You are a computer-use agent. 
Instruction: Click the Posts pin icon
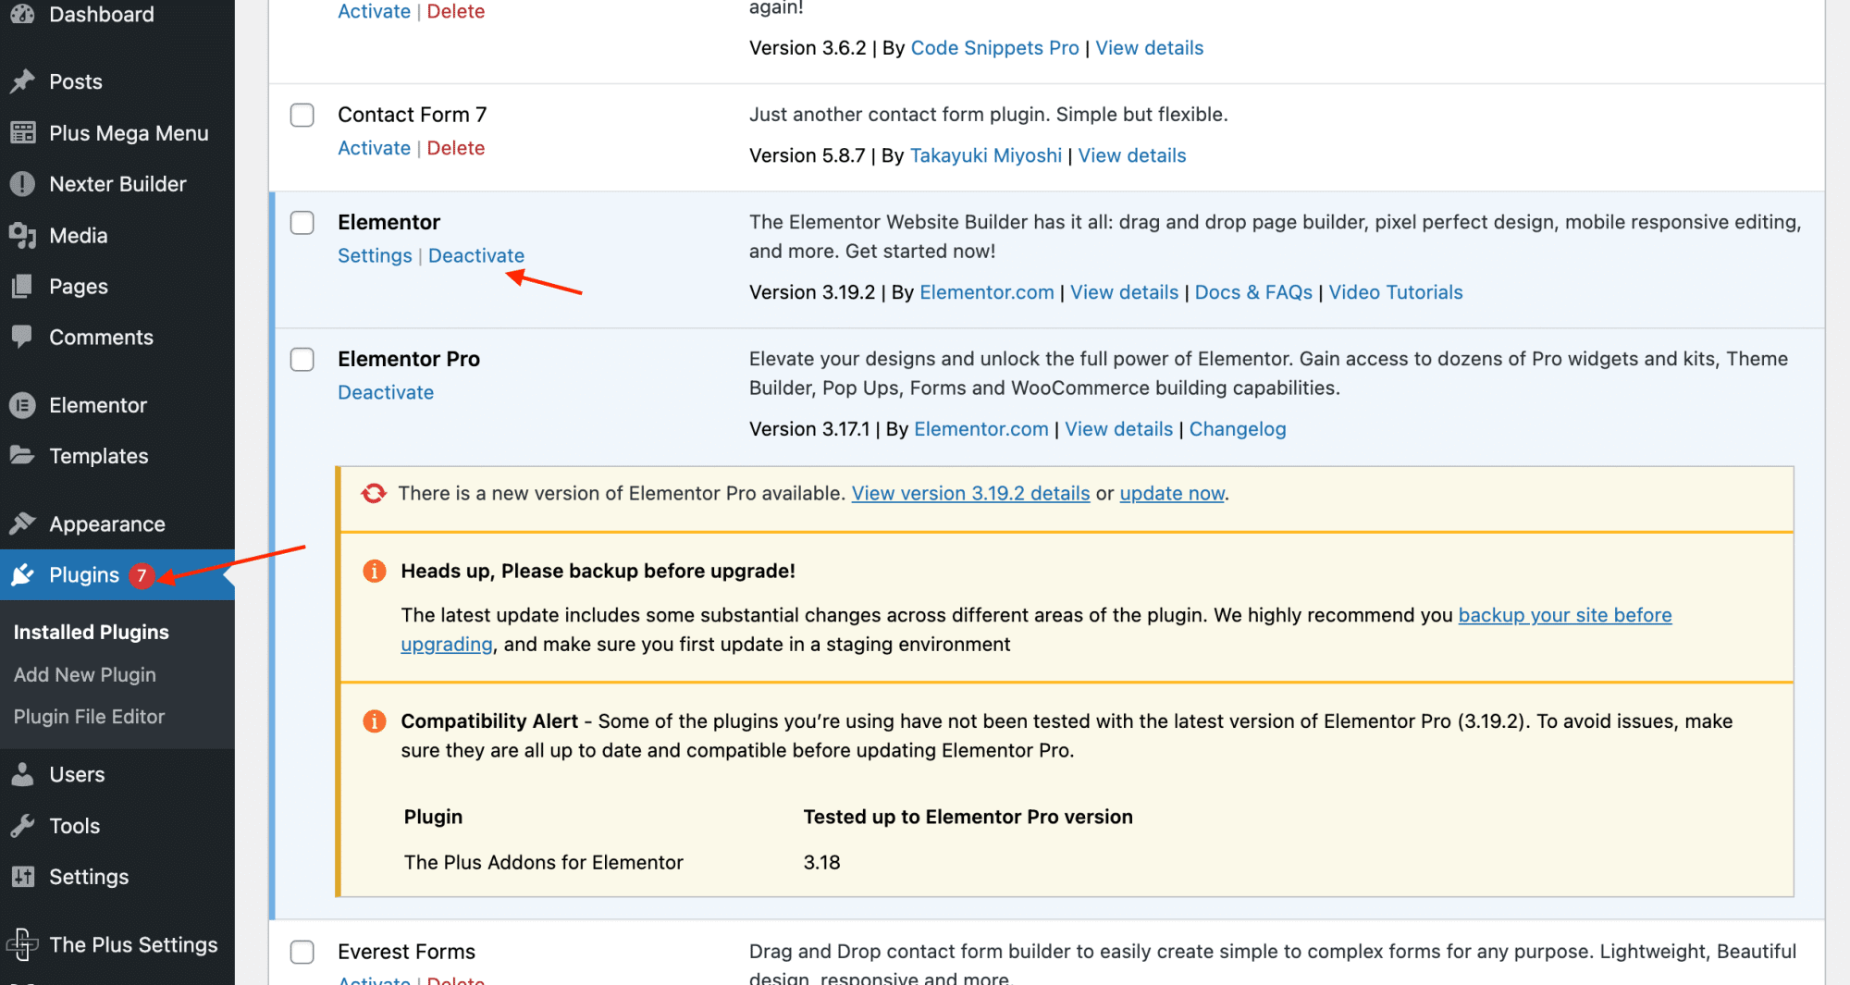coord(23,81)
